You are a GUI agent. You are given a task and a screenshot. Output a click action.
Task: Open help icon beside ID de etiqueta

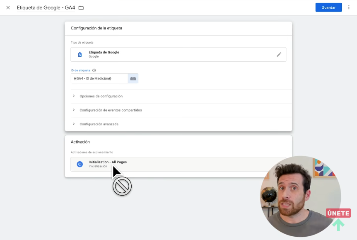(x=94, y=70)
